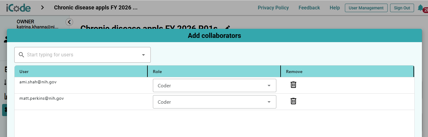Click the Role column header

[157, 72]
